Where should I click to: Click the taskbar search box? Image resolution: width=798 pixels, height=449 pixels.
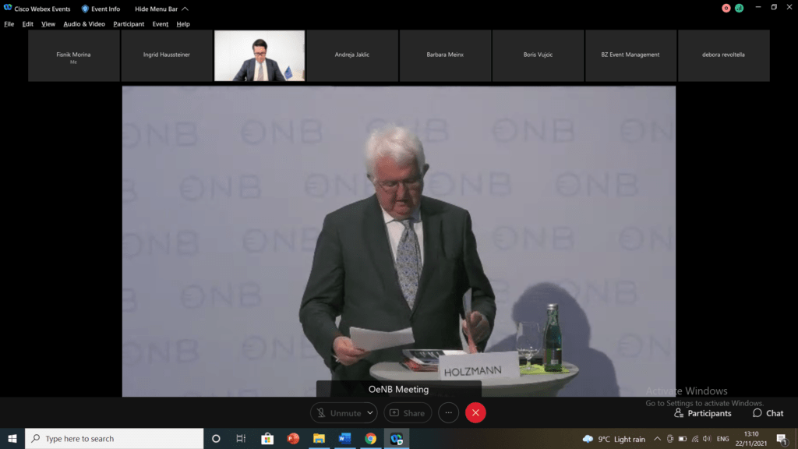114,438
